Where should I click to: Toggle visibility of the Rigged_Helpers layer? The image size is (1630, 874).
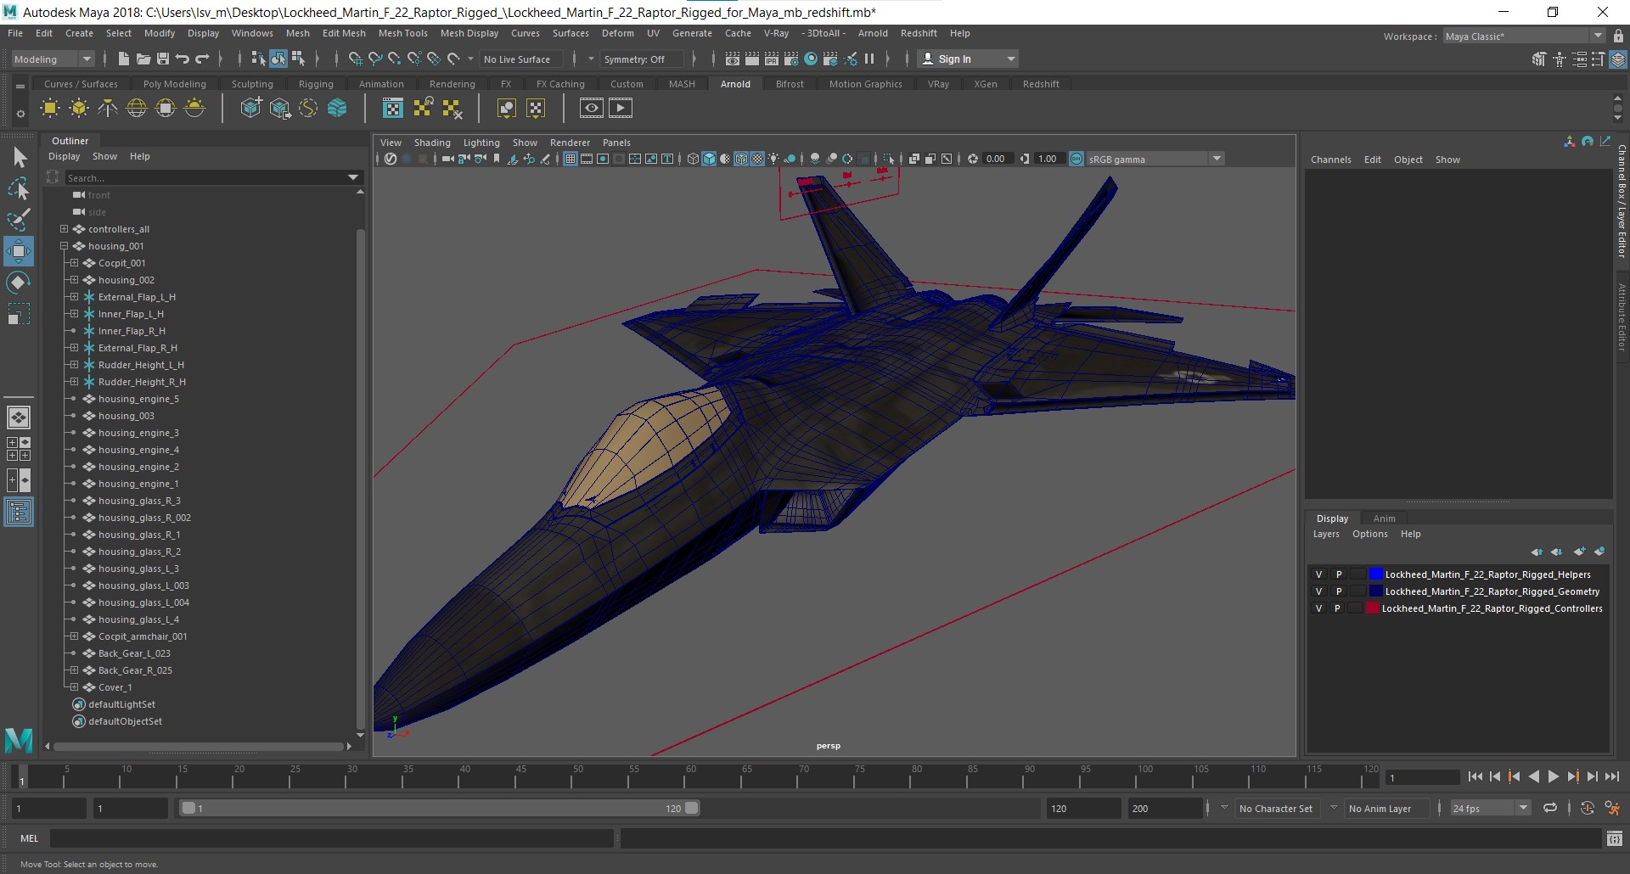(1318, 574)
